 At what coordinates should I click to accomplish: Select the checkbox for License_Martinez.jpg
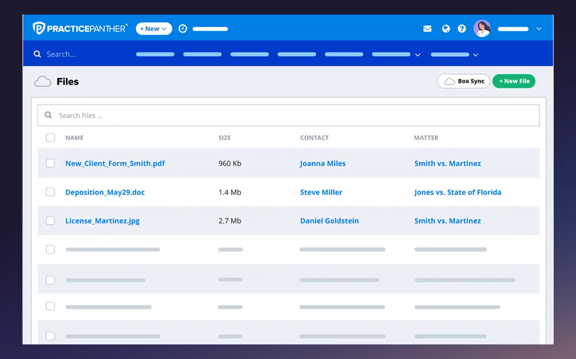(x=50, y=220)
